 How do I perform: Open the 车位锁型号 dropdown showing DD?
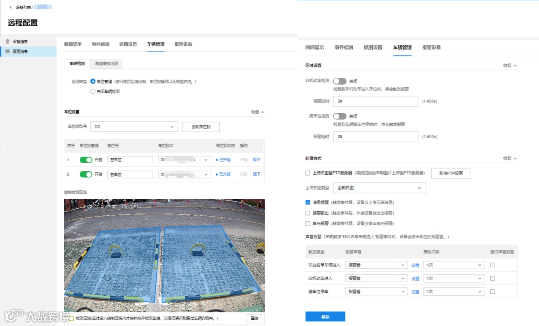click(x=134, y=127)
